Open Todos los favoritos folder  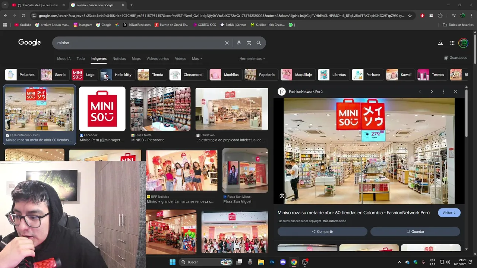pyautogui.click(x=458, y=25)
